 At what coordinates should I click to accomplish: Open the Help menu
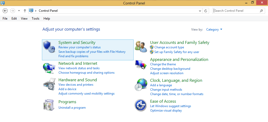47,18
